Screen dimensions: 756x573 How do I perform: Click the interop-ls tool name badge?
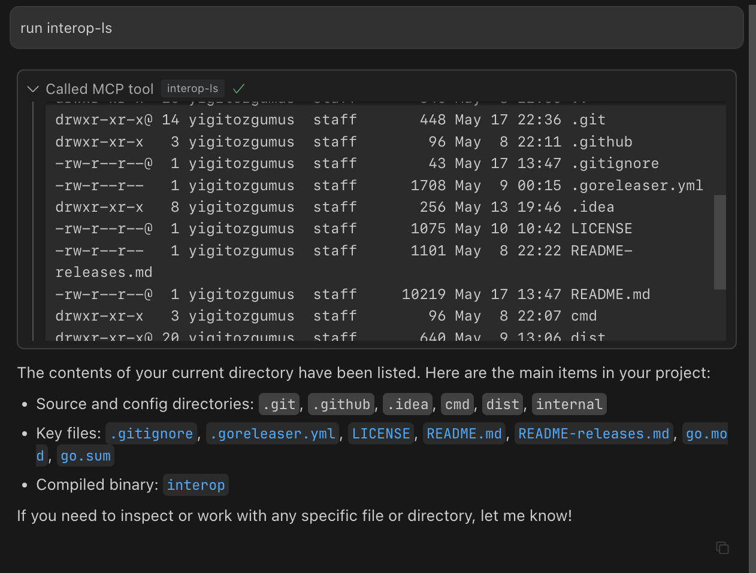(x=192, y=89)
